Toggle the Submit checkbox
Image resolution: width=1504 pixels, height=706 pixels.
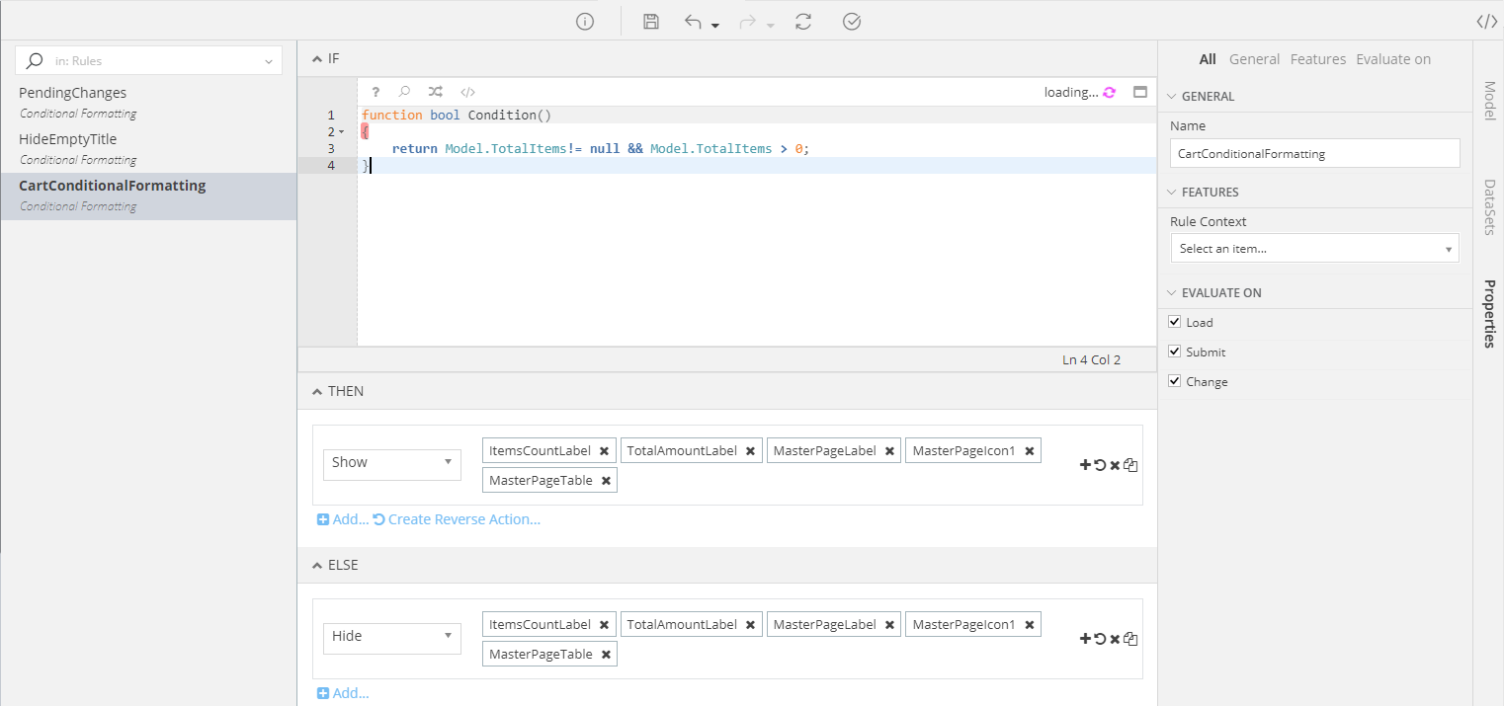(x=1175, y=352)
